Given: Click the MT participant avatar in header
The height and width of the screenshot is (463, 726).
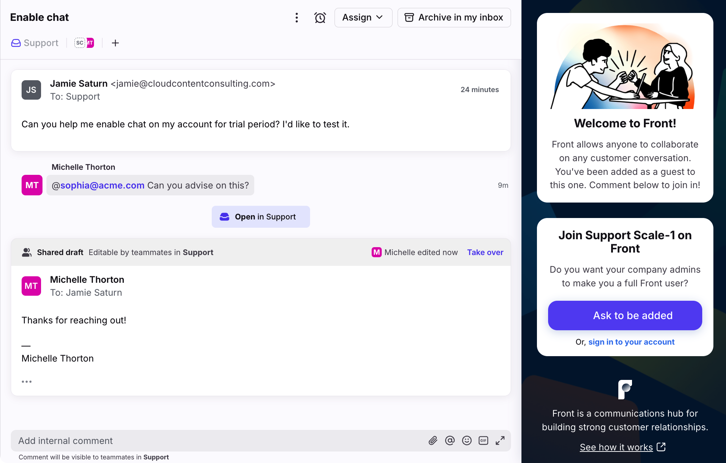Looking at the screenshot, I should [x=90, y=43].
